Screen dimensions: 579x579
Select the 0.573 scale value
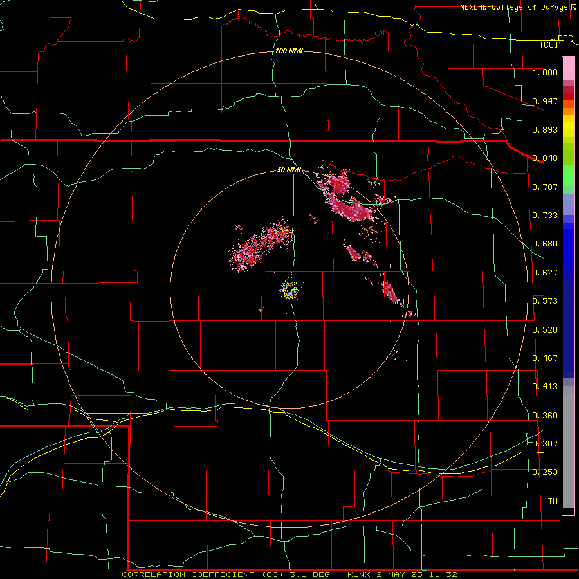point(545,301)
